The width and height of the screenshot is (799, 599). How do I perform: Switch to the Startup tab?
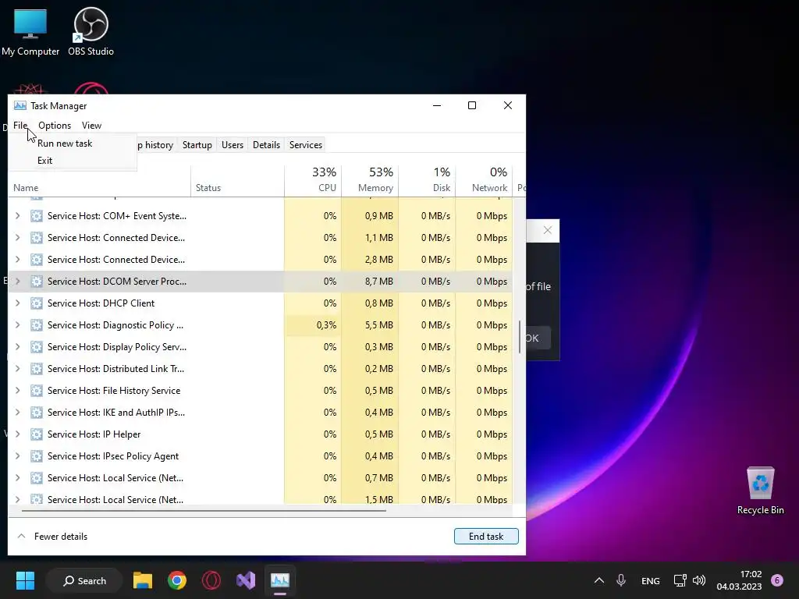click(197, 145)
